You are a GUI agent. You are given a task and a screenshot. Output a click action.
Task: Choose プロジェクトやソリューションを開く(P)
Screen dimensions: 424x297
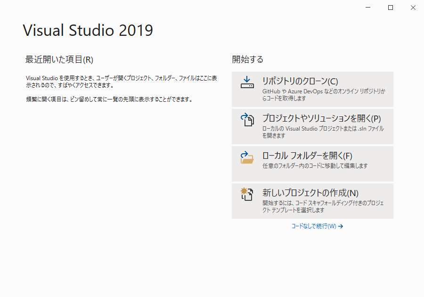tap(321, 118)
